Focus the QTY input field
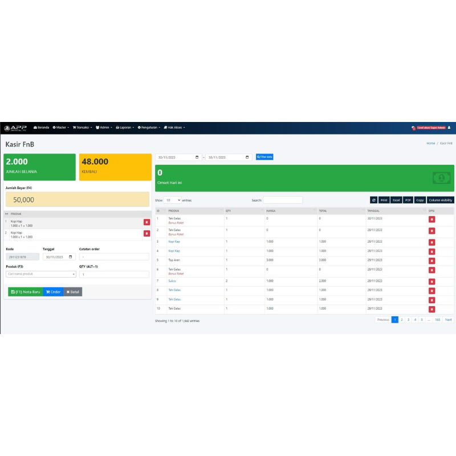Viewport: 456px width, 456px height. [x=114, y=274]
